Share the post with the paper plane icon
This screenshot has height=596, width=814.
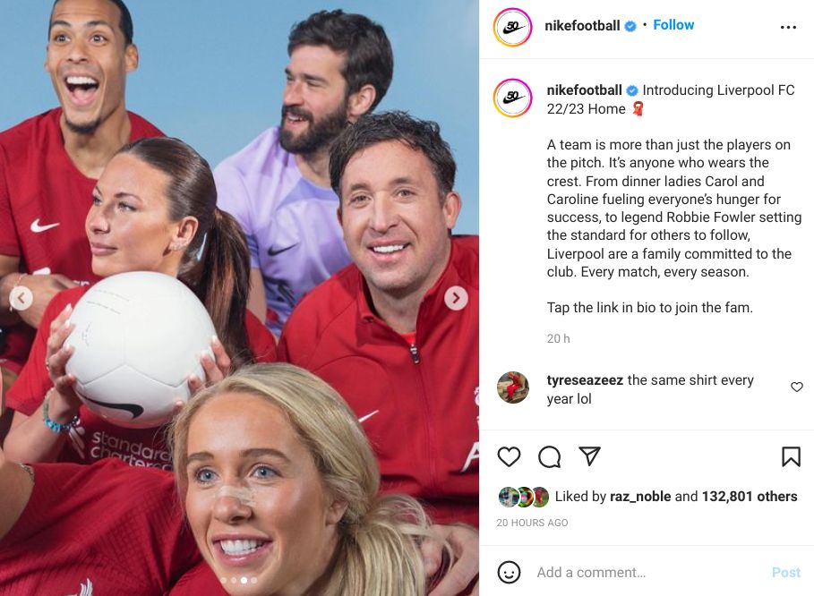(x=590, y=456)
